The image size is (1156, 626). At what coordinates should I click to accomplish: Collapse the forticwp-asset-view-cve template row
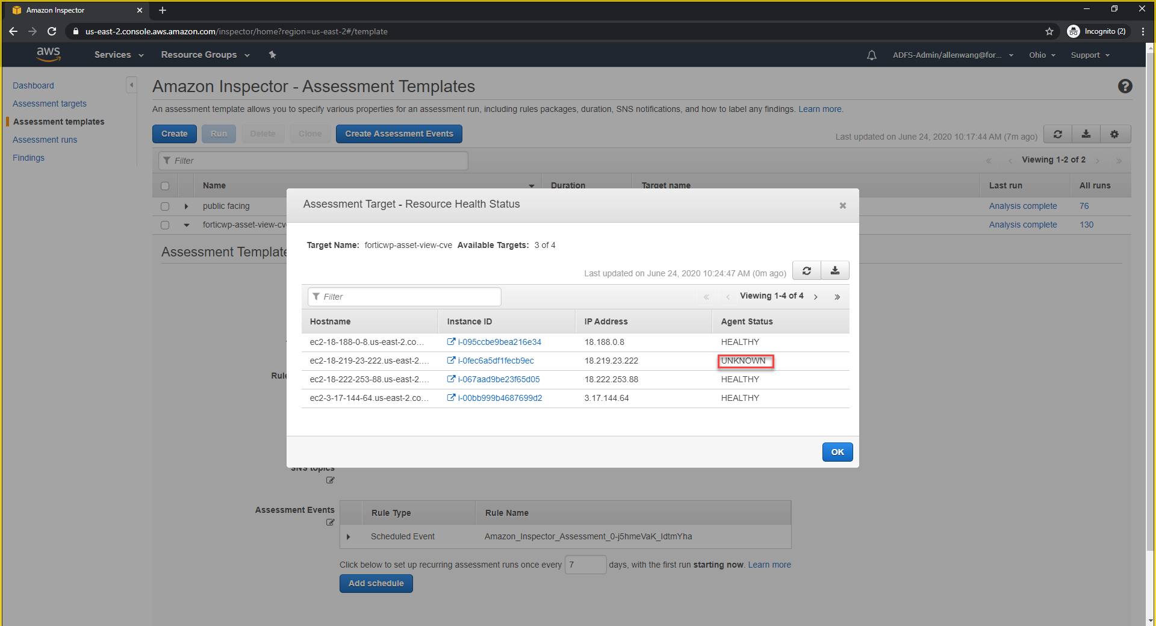(187, 225)
